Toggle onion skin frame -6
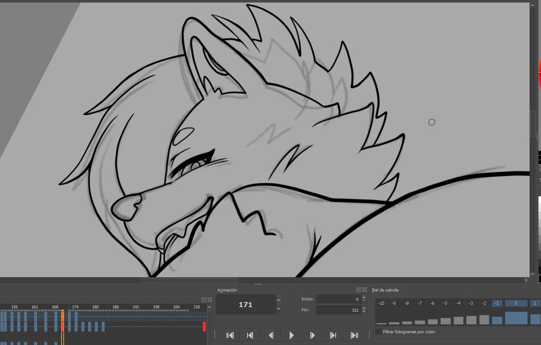Viewport: 541px width, 345px height. point(433,304)
